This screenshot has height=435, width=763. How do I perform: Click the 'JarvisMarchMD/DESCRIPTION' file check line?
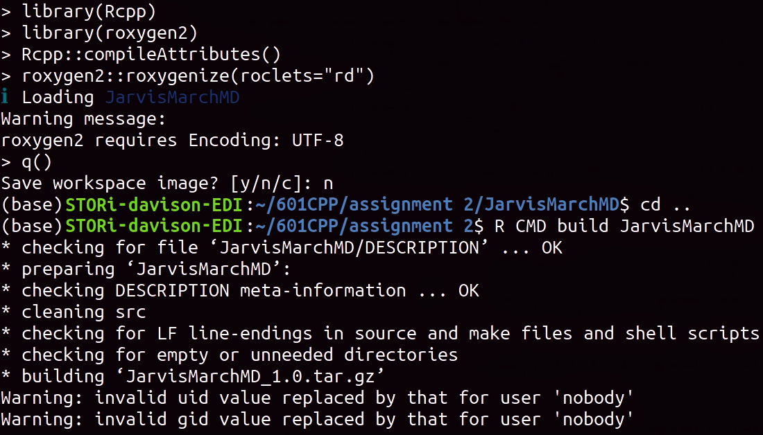click(x=282, y=248)
